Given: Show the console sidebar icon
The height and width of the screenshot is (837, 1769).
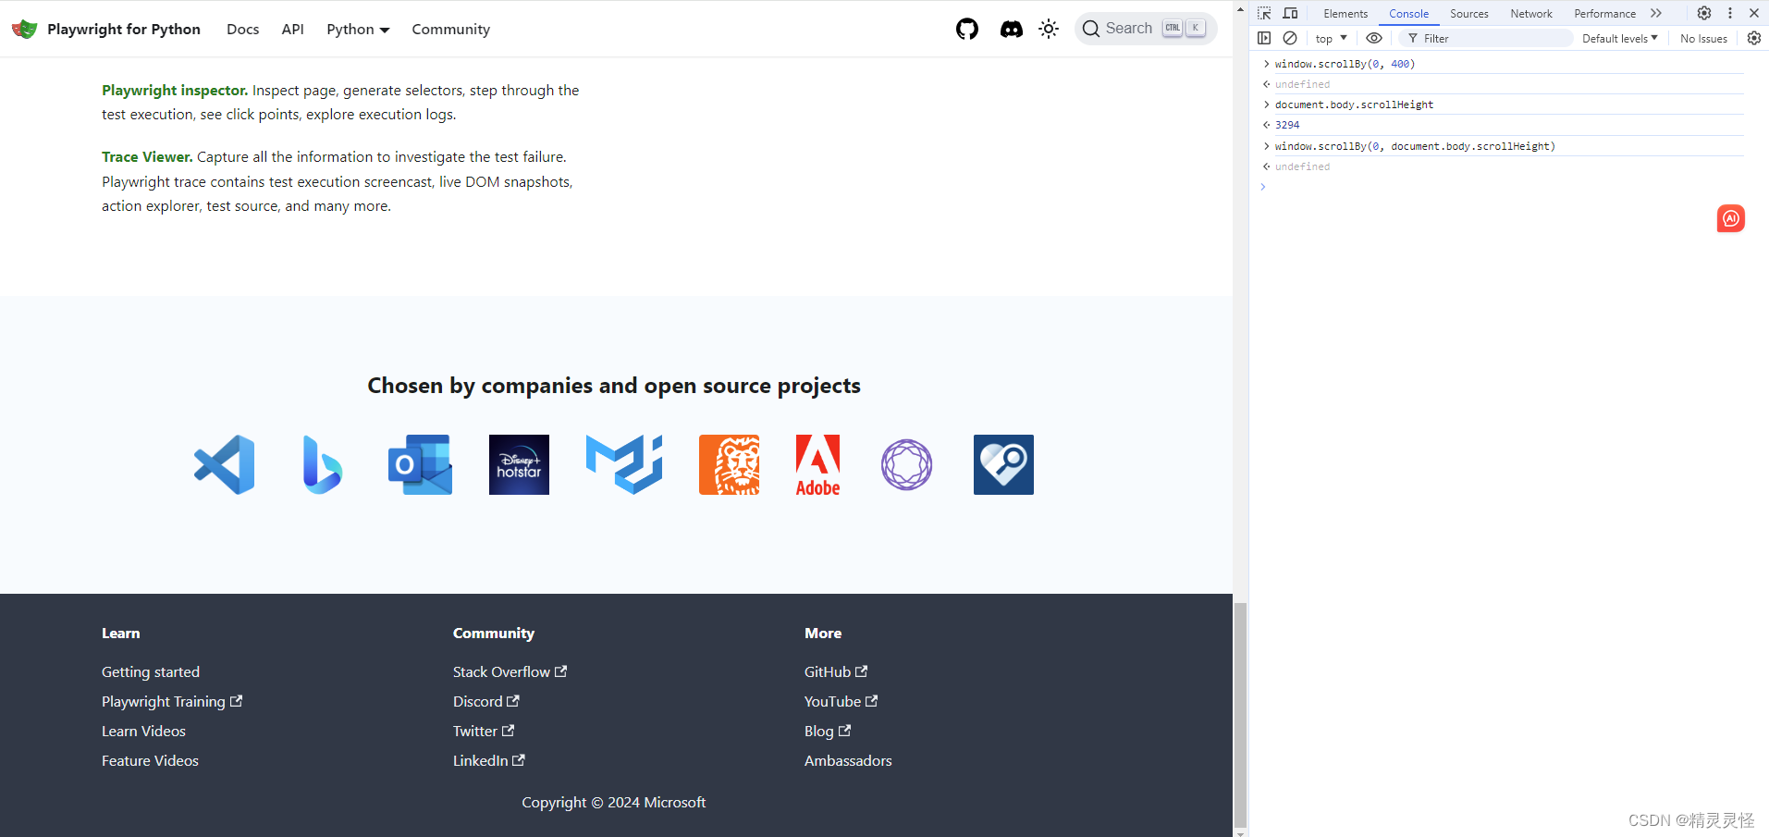Looking at the screenshot, I should point(1264,38).
